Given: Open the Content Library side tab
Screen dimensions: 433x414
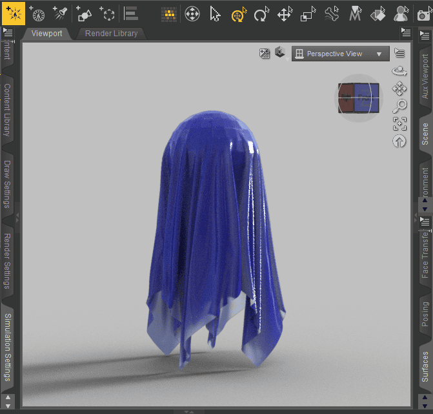Looking at the screenshot, I should [7, 110].
